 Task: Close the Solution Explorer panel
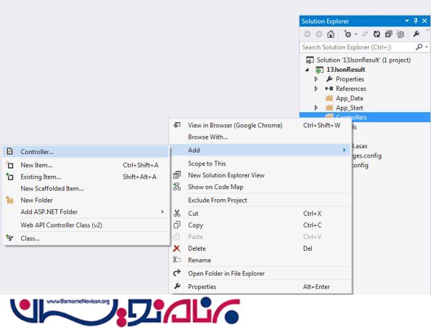pos(424,21)
